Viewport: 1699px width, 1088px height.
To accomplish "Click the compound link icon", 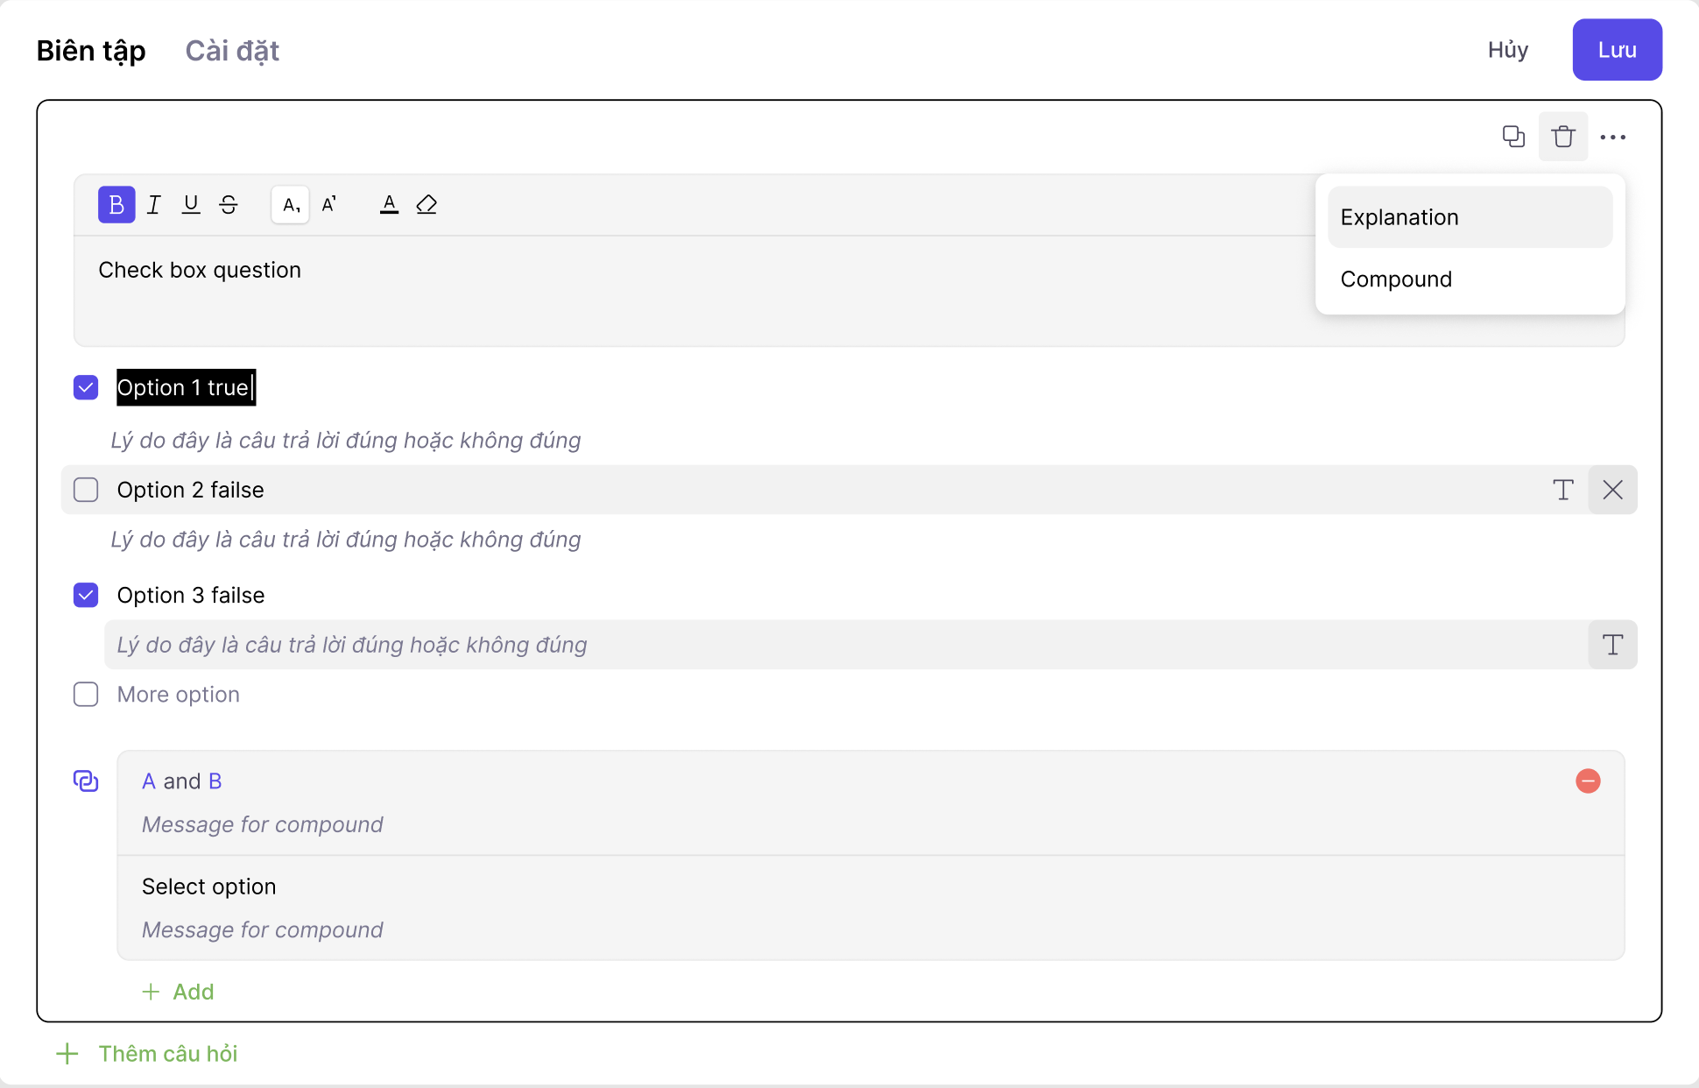I will coord(86,781).
